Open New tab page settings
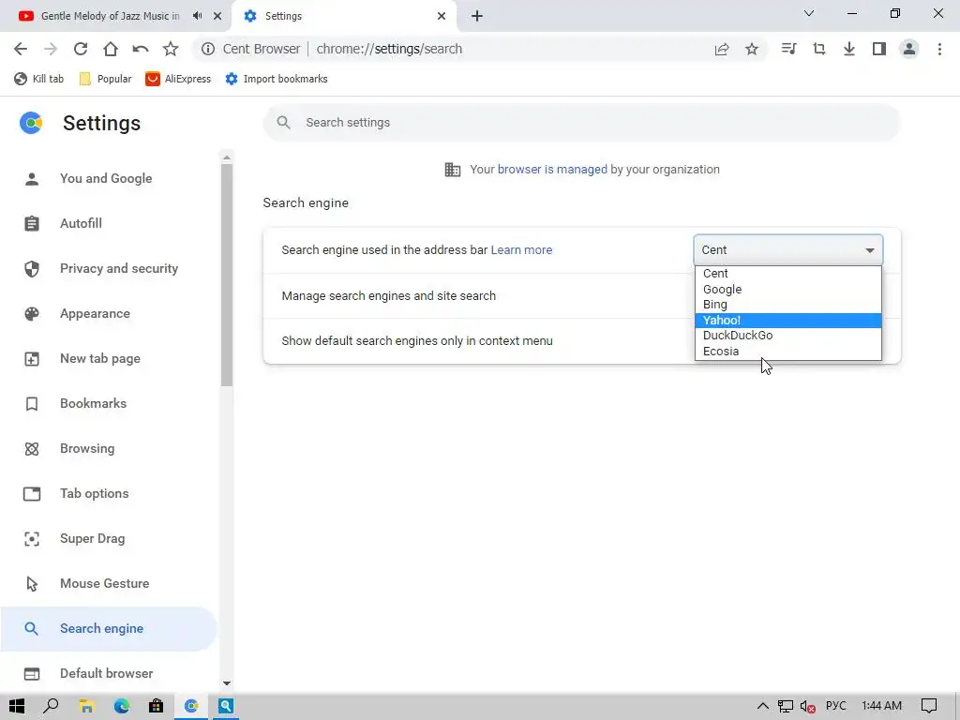The image size is (960, 720). (x=109, y=359)
